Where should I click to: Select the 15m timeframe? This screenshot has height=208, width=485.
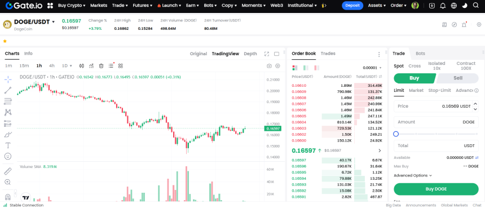(24, 66)
